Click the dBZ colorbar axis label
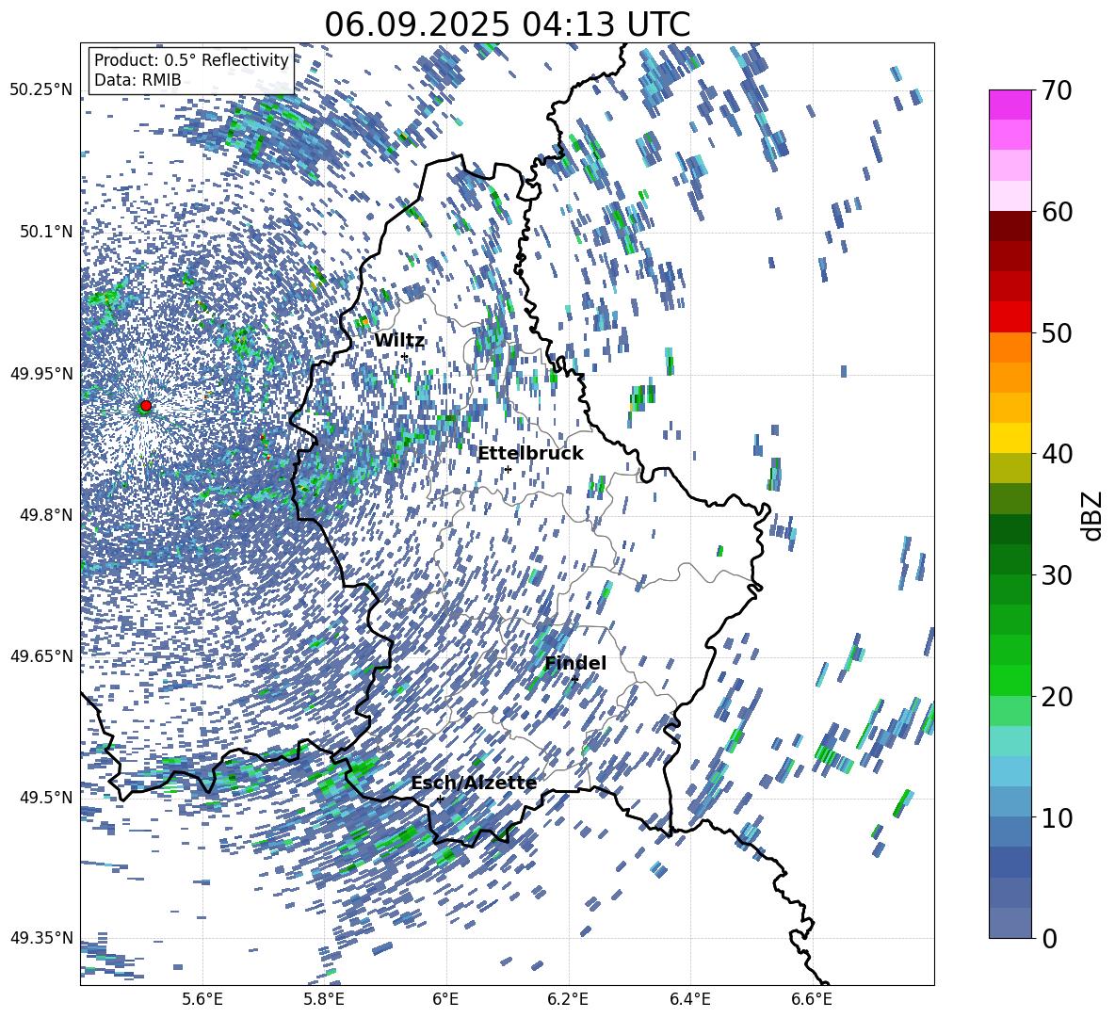Image resolution: width=1115 pixels, height=1018 pixels. 1091,515
